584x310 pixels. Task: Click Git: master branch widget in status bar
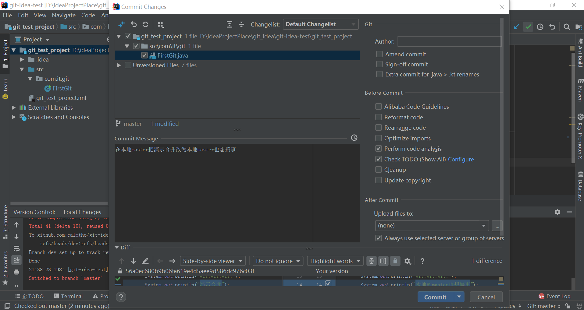544,306
